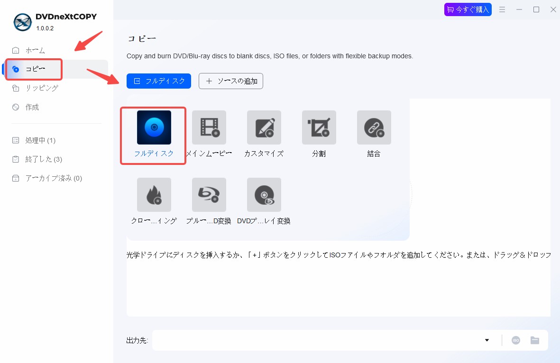Select the クローニング flame clone mode icon
Viewport: 560px width, 363px height.
tap(154, 195)
